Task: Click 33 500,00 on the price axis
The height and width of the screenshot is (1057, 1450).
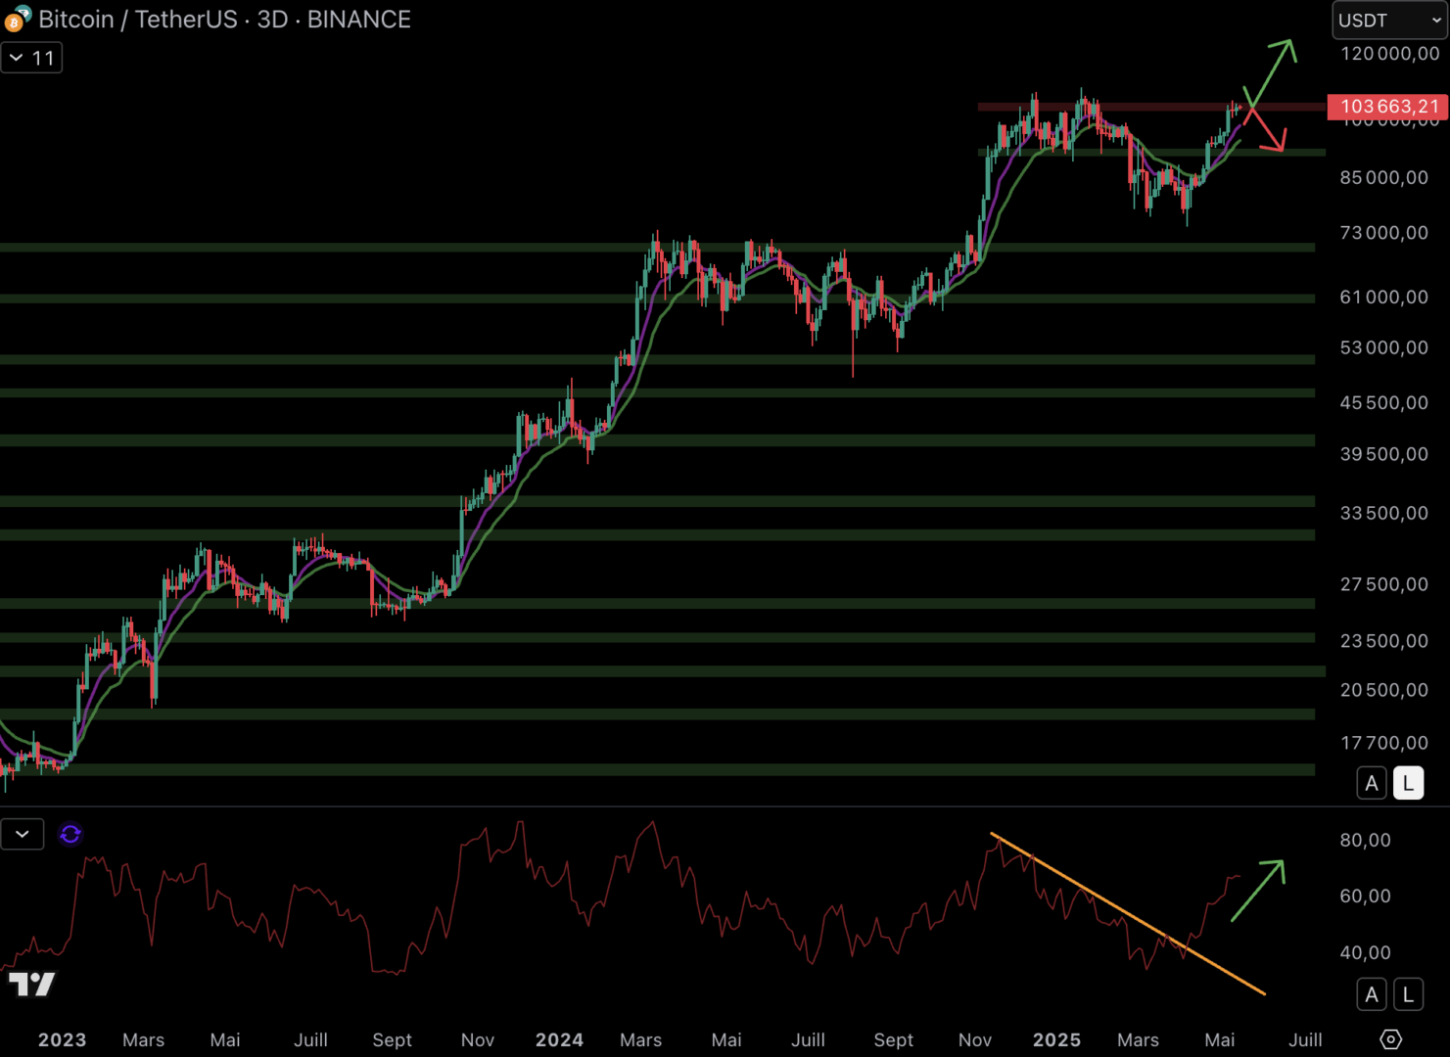Action: [1383, 513]
